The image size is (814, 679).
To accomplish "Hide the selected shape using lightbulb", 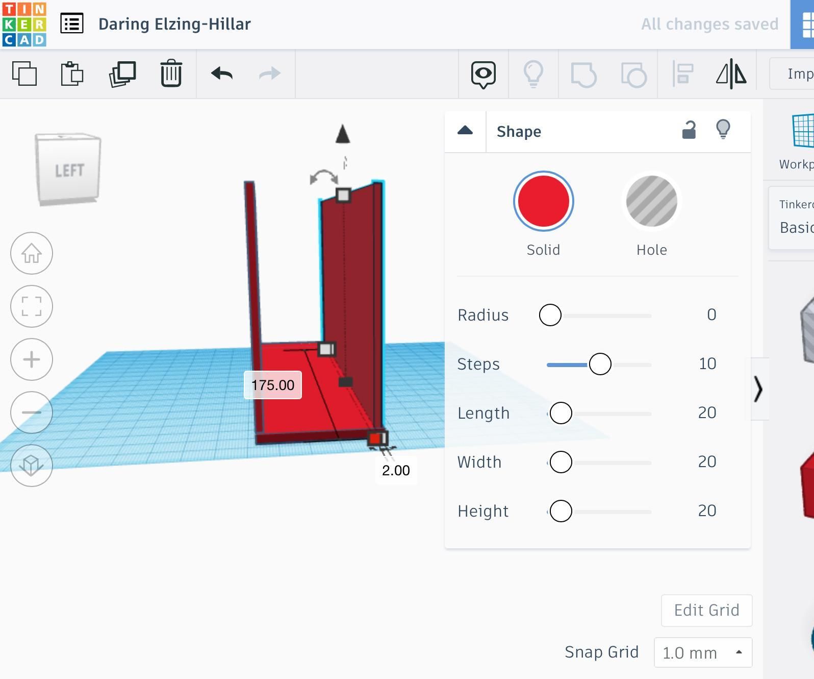I will tap(723, 130).
